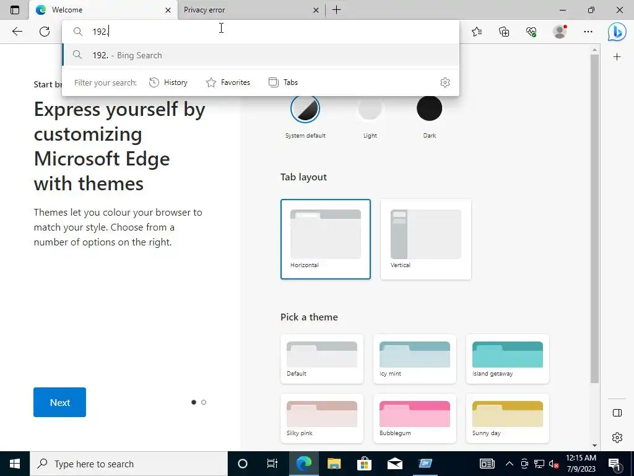The height and width of the screenshot is (476, 634).
Task: Close the Welcome tab
Action: (168, 10)
